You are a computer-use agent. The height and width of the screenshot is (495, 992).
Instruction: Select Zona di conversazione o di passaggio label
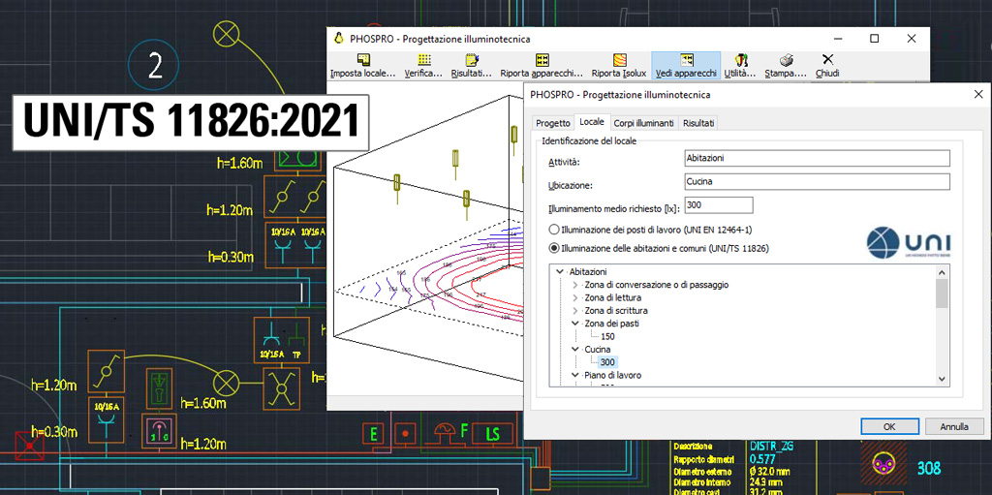[x=657, y=285]
